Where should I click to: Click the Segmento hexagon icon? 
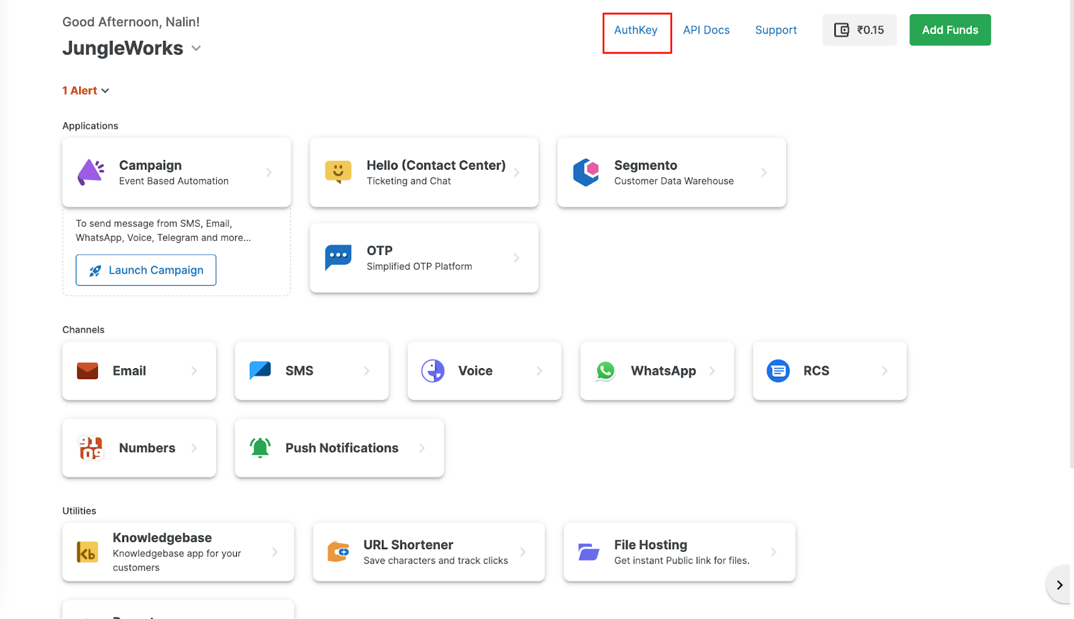586,172
